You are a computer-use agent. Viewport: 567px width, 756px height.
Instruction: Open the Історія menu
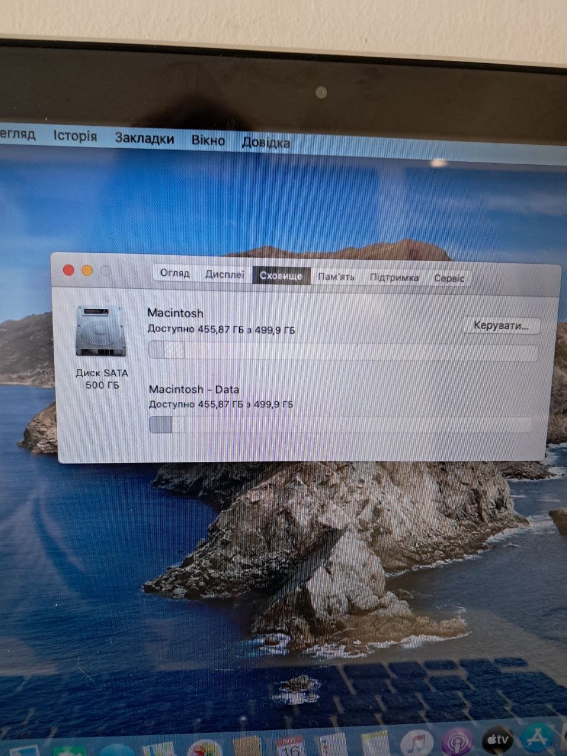click(x=75, y=136)
